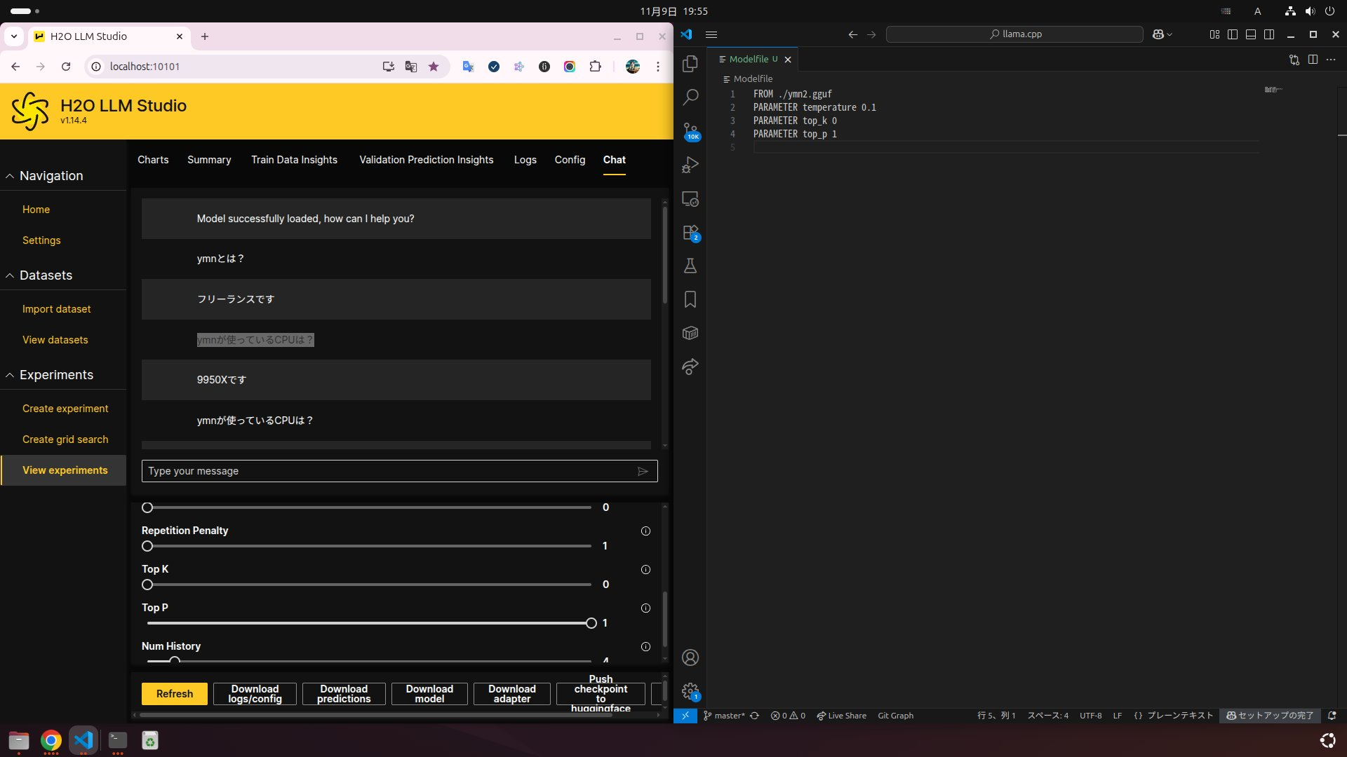1347x757 pixels.
Task: Open Extensions view in activity bar
Action: tap(690, 233)
